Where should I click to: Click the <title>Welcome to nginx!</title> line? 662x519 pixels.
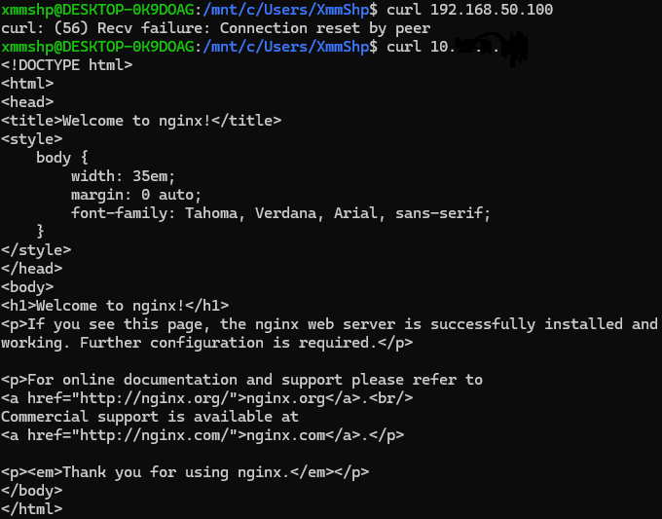(x=141, y=121)
